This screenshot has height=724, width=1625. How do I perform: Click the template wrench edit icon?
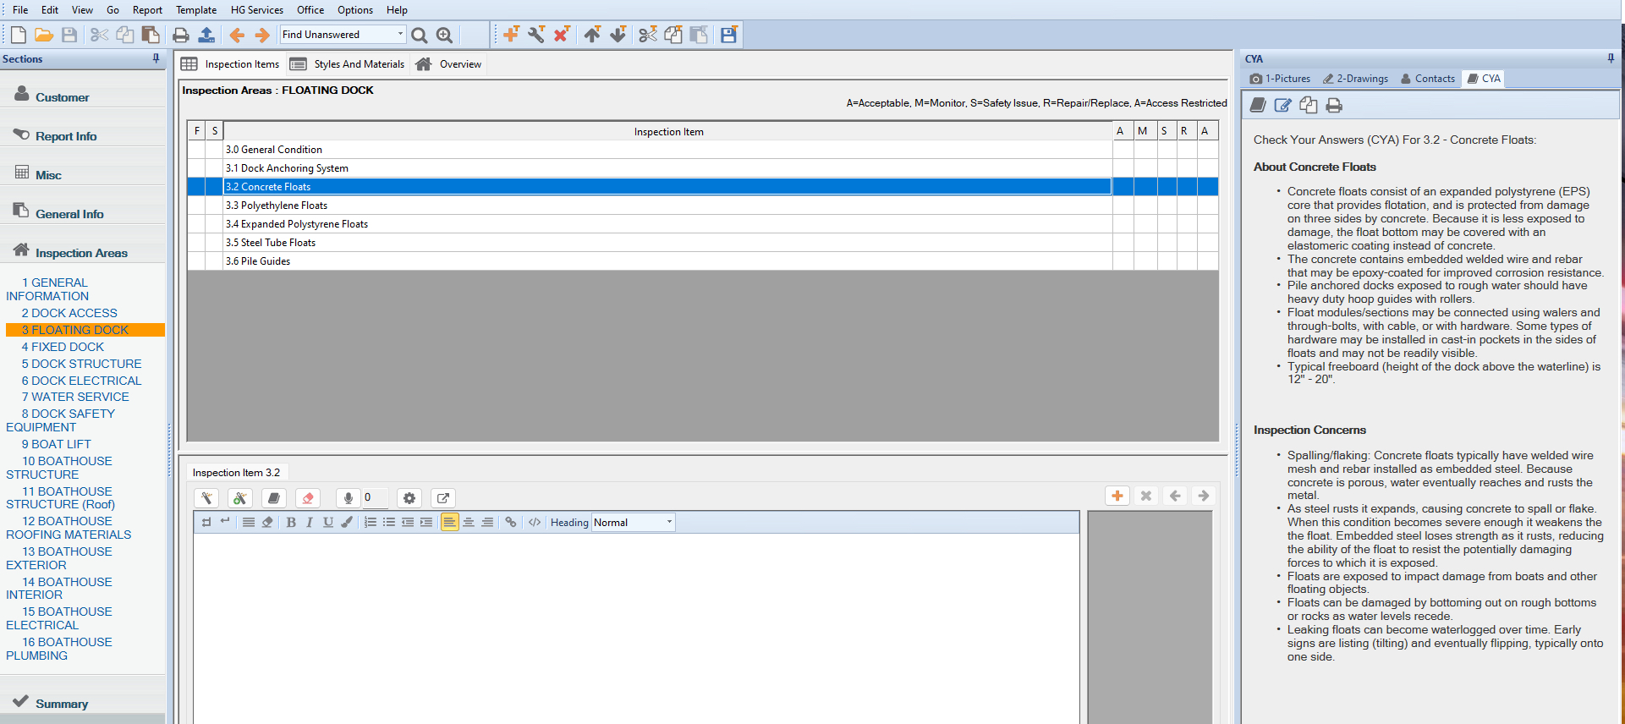click(x=536, y=34)
